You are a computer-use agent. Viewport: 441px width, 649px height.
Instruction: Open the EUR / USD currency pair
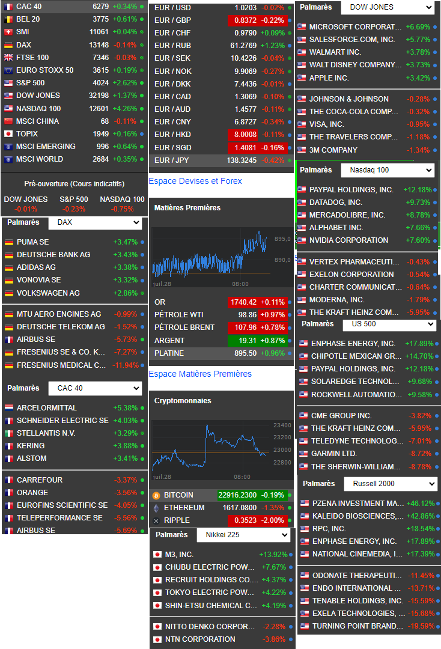(x=172, y=8)
